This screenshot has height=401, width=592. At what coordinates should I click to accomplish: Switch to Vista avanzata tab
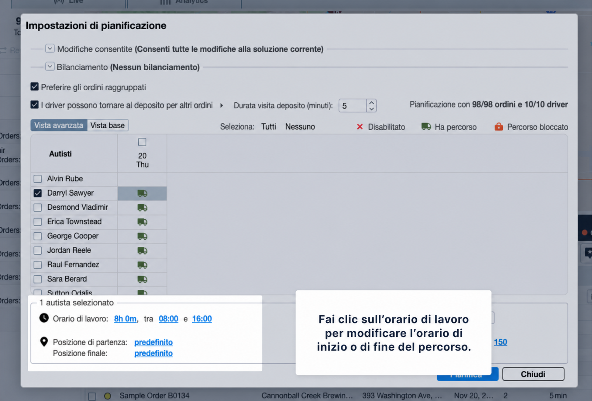tap(59, 125)
